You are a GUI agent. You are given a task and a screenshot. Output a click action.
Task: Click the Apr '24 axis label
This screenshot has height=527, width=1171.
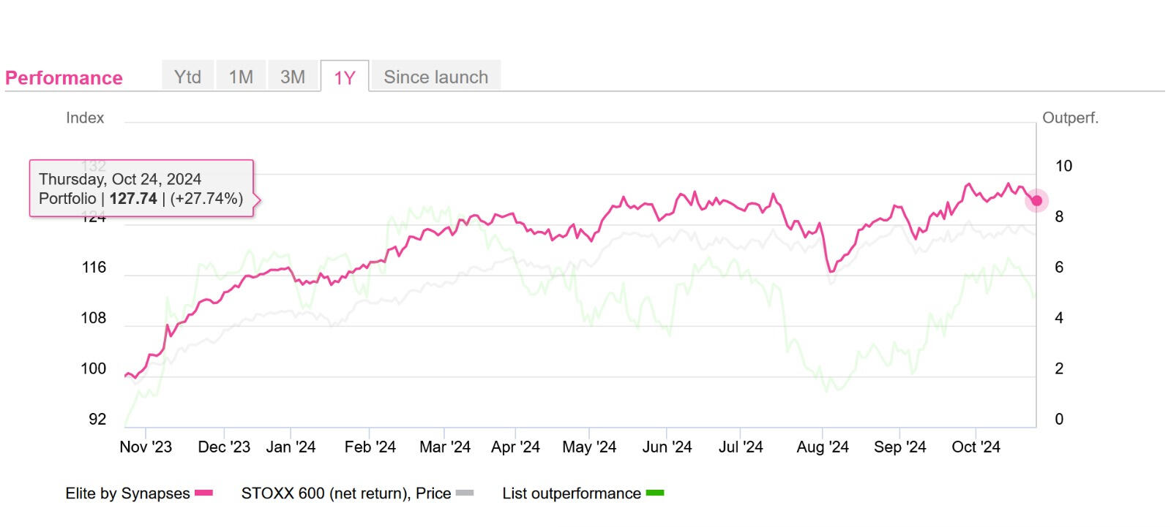[x=515, y=447]
